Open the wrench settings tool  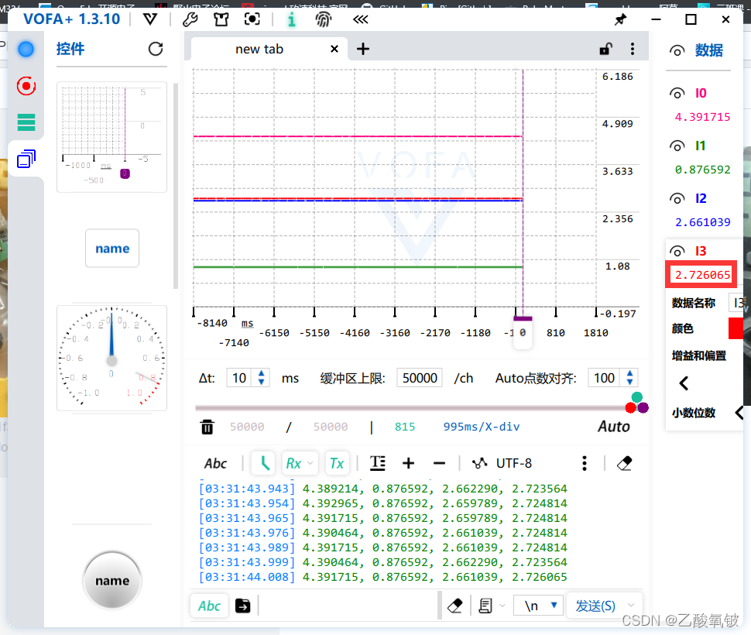190,19
